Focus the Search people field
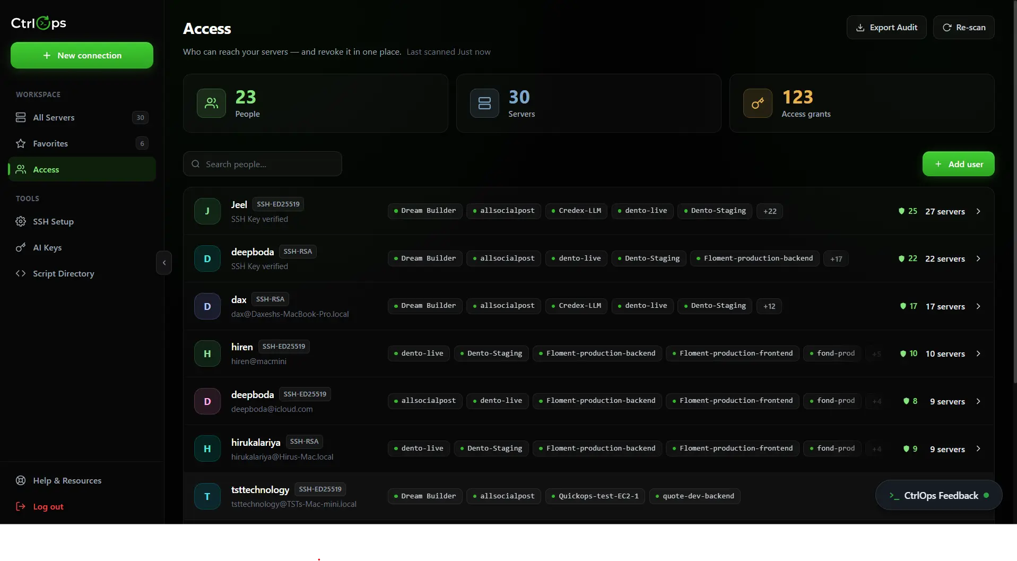 coord(263,164)
